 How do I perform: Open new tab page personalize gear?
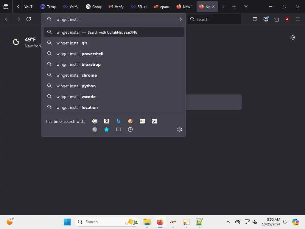click(293, 38)
